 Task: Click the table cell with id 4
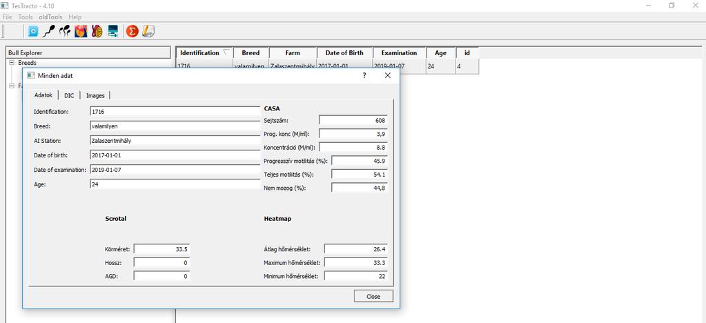pos(467,66)
